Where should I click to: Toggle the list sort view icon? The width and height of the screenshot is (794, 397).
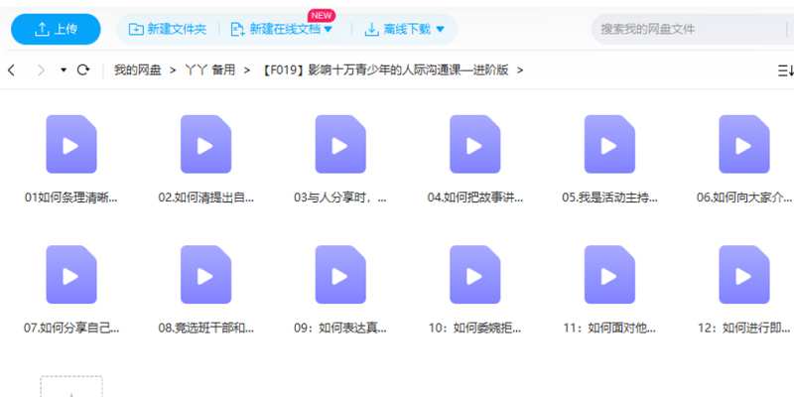[784, 70]
